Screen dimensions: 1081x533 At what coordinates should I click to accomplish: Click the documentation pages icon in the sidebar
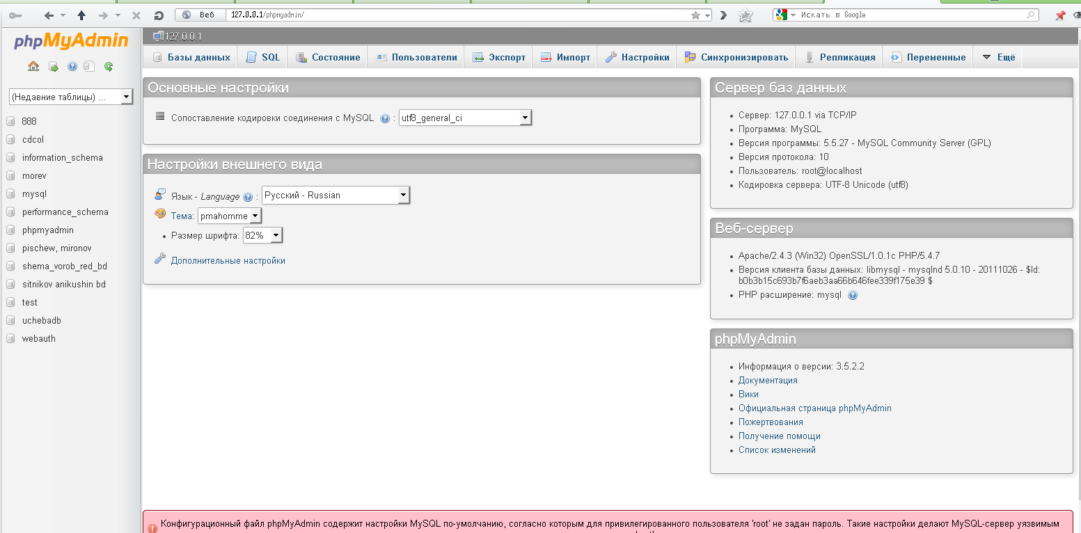click(x=89, y=67)
